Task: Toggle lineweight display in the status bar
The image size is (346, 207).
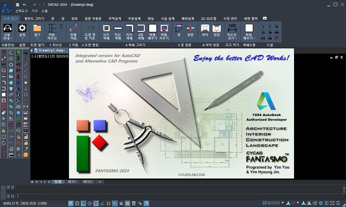Action: click(121, 203)
